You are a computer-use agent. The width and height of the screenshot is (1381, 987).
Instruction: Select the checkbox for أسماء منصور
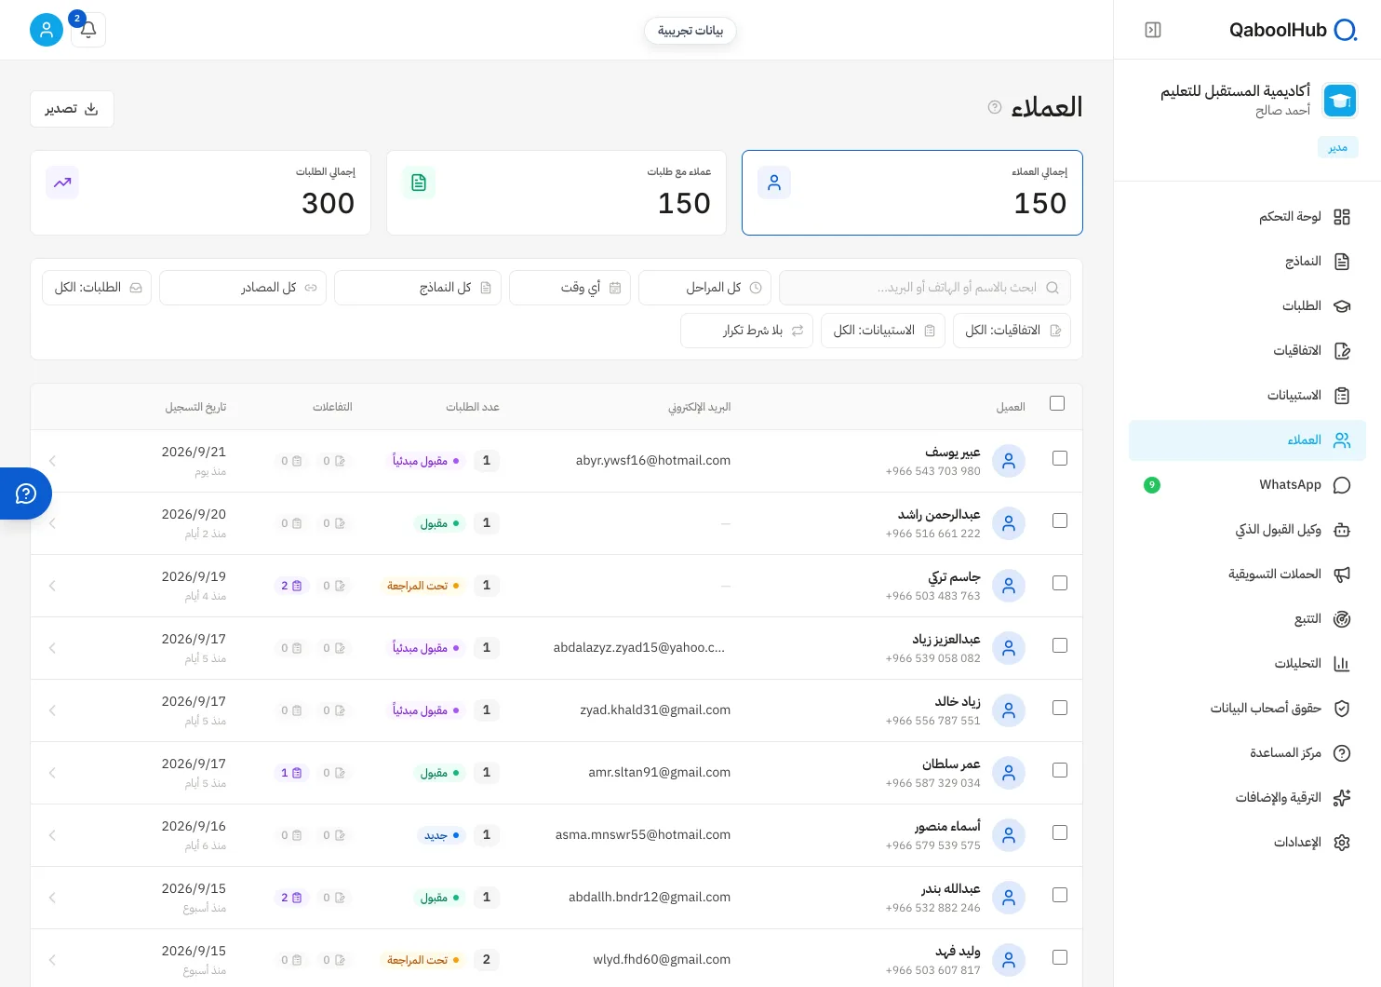click(1060, 832)
